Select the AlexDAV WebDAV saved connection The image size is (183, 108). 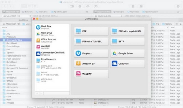(x=52, y=47)
